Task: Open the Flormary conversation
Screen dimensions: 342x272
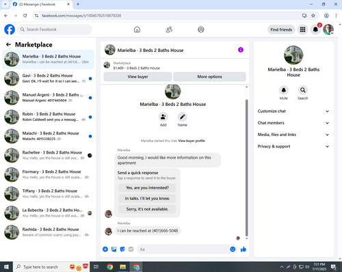Action: [x=48, y=174]
